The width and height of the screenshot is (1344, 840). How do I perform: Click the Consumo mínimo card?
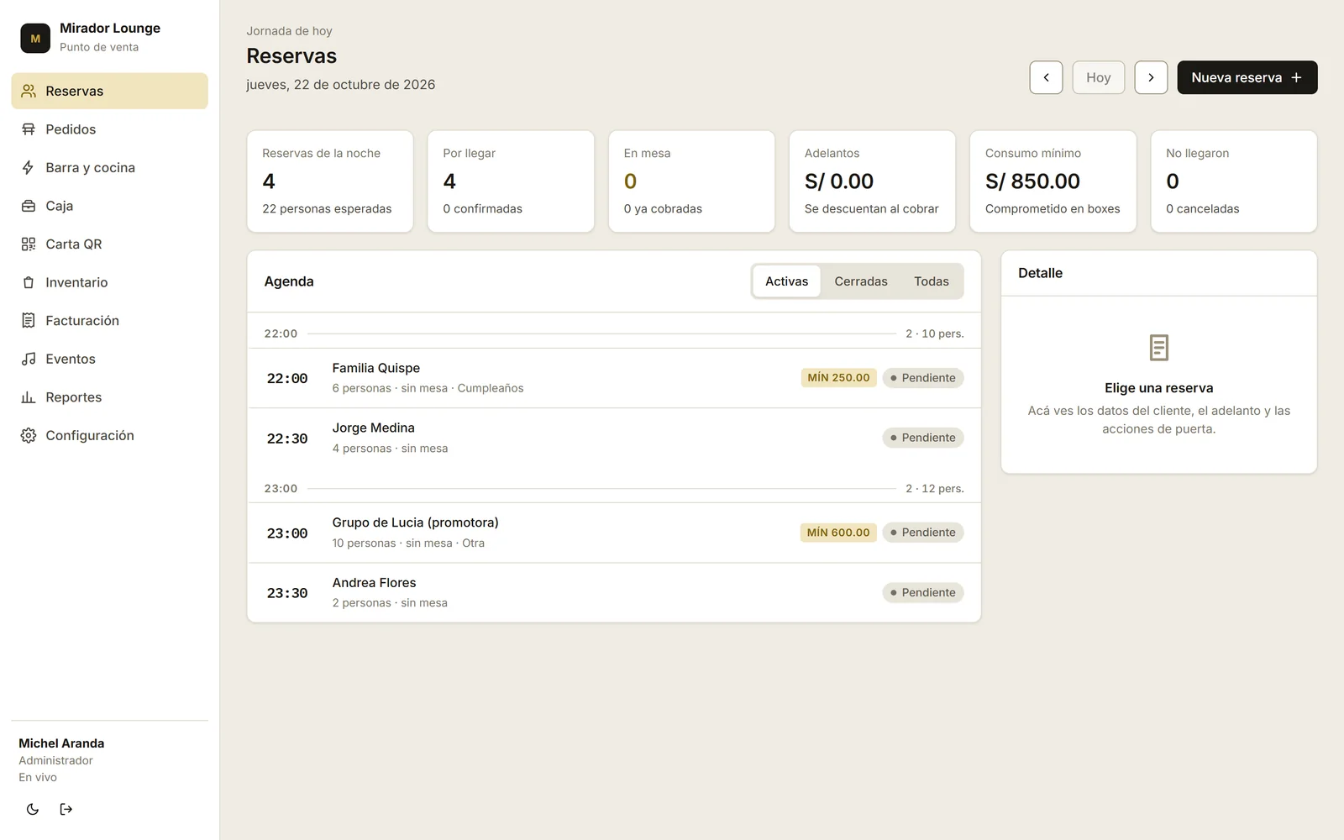(1053, 181)
